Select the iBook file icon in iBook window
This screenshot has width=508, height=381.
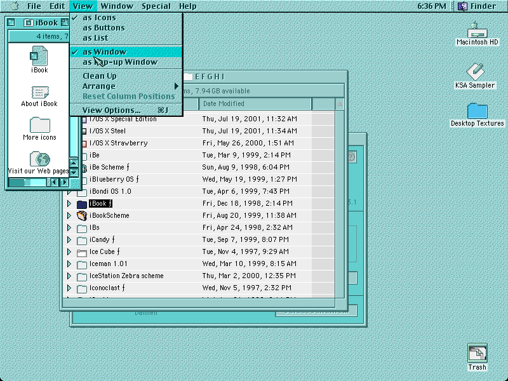coord(39,56)
